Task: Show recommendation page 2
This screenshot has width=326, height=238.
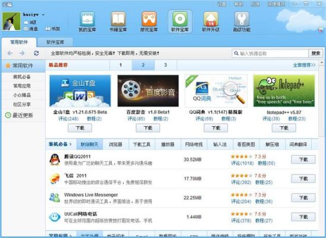Action: [143, 65]
